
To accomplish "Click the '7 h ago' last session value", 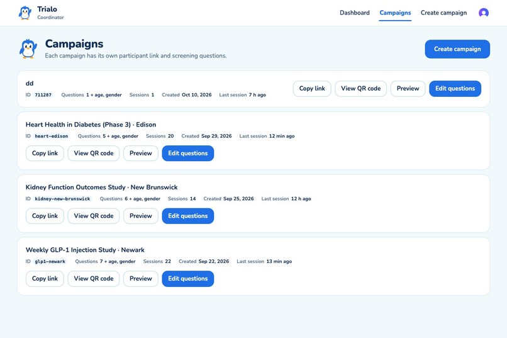I will tap(257, 95).
